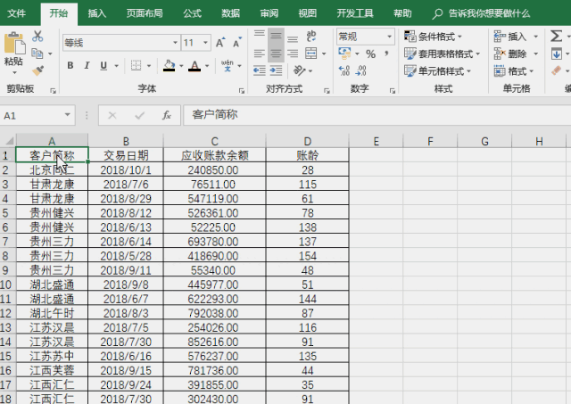Activate the Format Painter brush
Image resolution: width=571 pixels, height=404 pixels.
coord(37,70)
